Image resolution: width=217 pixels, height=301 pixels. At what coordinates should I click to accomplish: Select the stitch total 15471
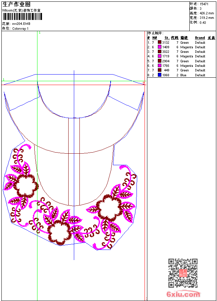point(204,4)
